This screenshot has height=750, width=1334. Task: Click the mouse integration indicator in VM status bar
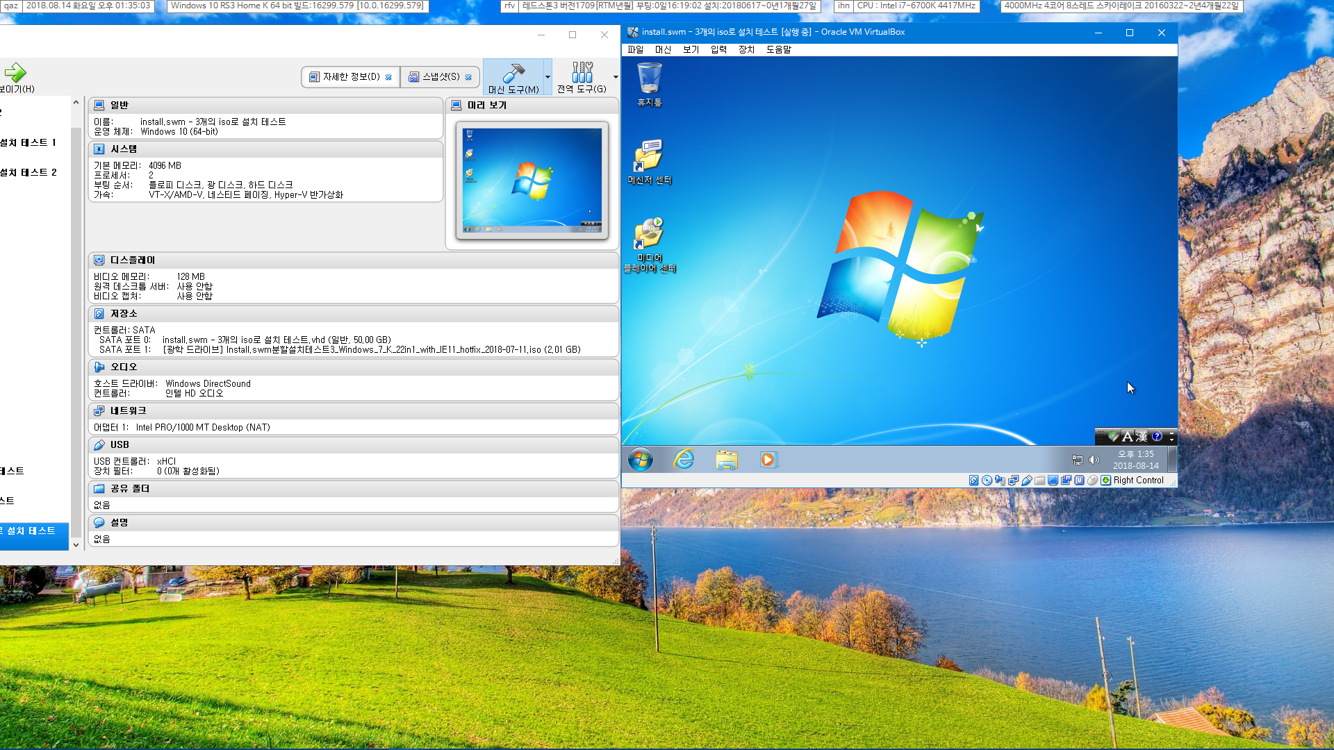(x=1092, y=480)
